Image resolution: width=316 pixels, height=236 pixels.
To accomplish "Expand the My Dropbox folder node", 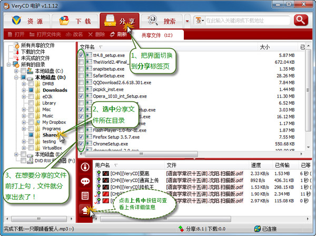I will [x=24, y=122].
